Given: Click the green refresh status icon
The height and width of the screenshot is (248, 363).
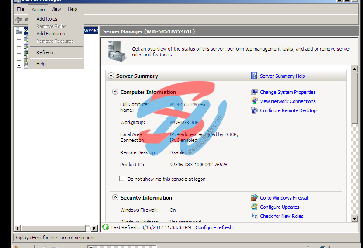Looking at the screenshot, I should 106,227.
